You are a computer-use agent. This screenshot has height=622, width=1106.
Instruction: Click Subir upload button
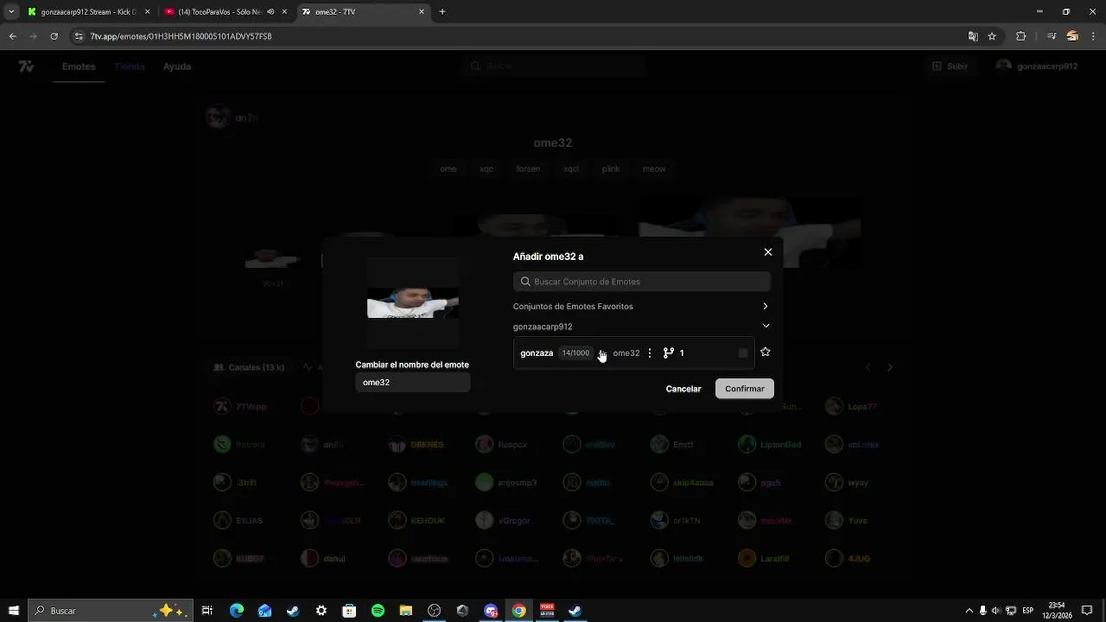pyautogui.click(x=950, y=67)
